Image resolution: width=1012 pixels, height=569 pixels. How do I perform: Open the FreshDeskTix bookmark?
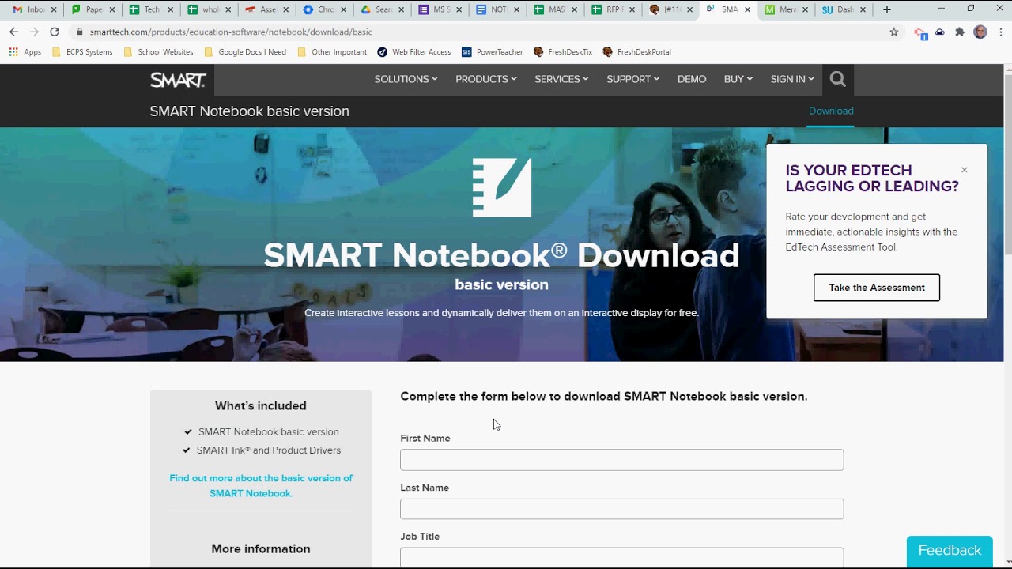tap(563, 52)
